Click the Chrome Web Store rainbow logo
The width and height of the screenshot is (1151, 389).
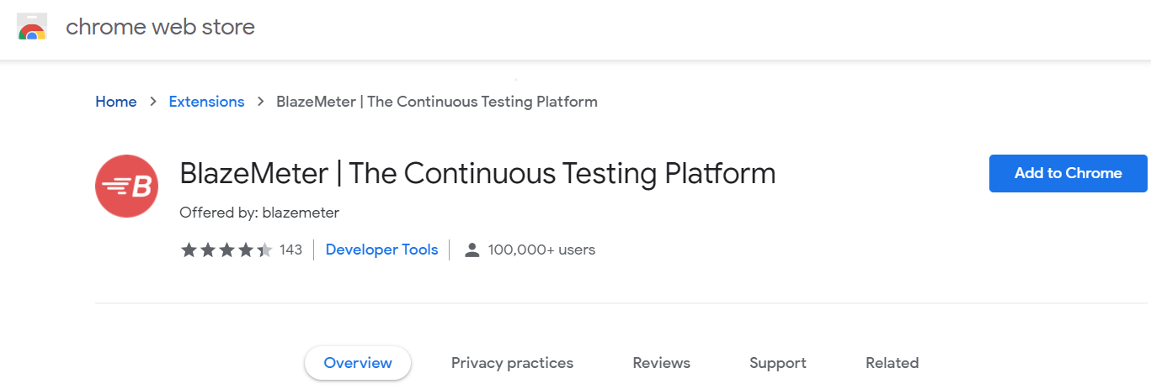(32, 28)
